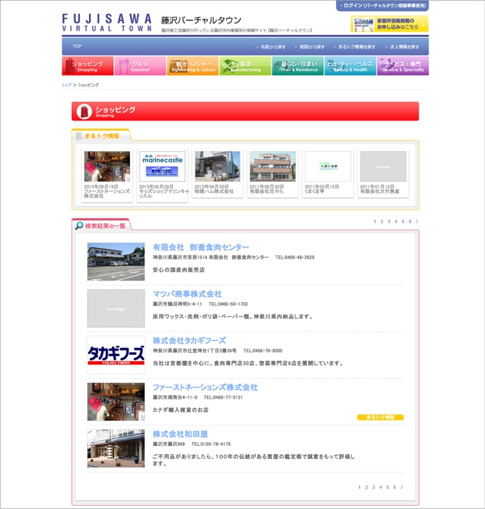Click the タカギフーズ logo image

coord(116,355)
